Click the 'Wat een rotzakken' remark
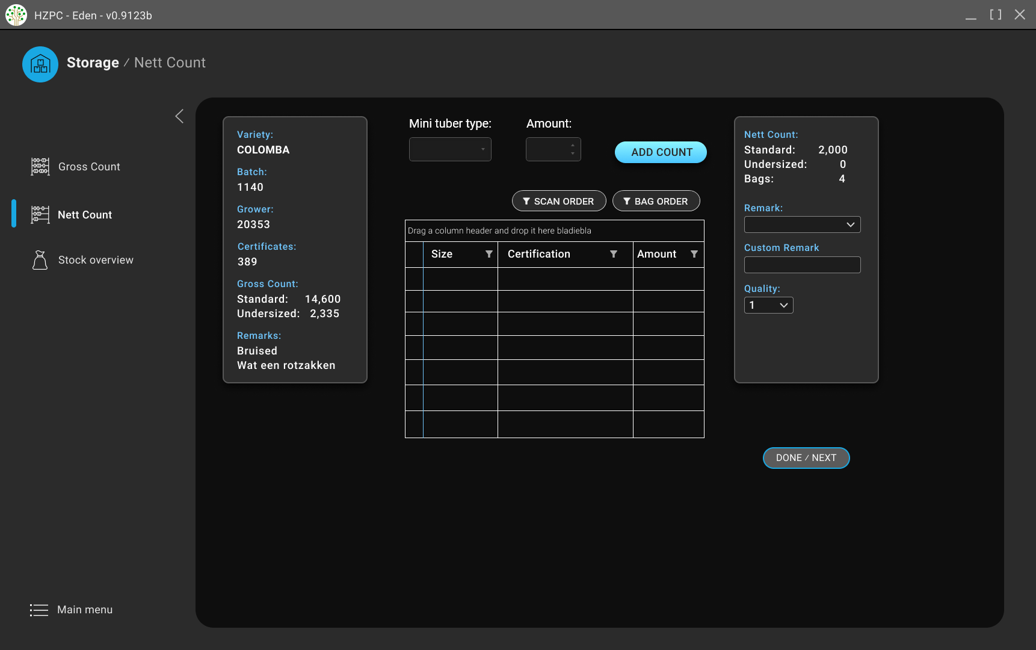 tap(286, 365)
